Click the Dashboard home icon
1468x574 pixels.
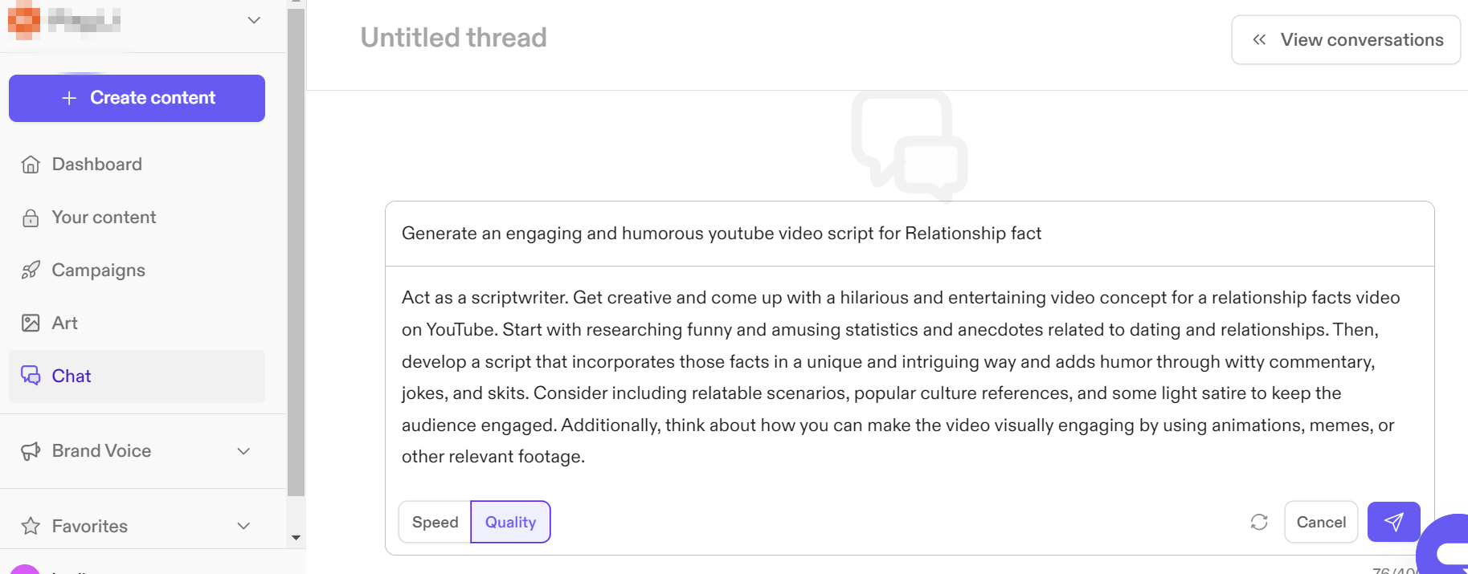click(31, 165)
